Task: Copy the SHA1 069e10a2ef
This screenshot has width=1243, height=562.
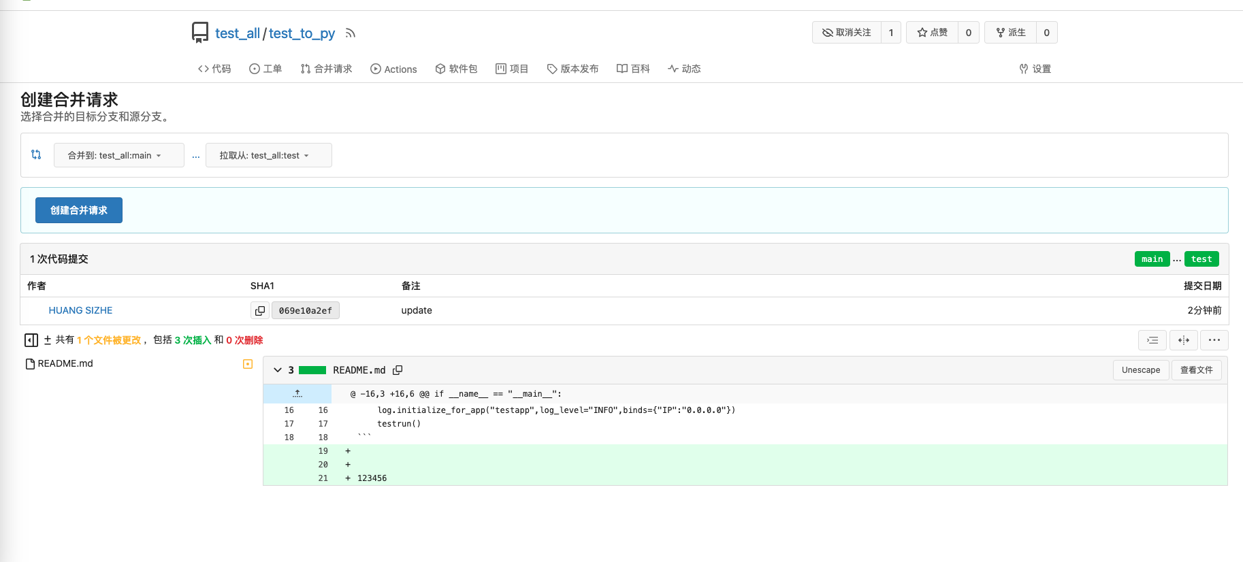Action: pos(260,310)
